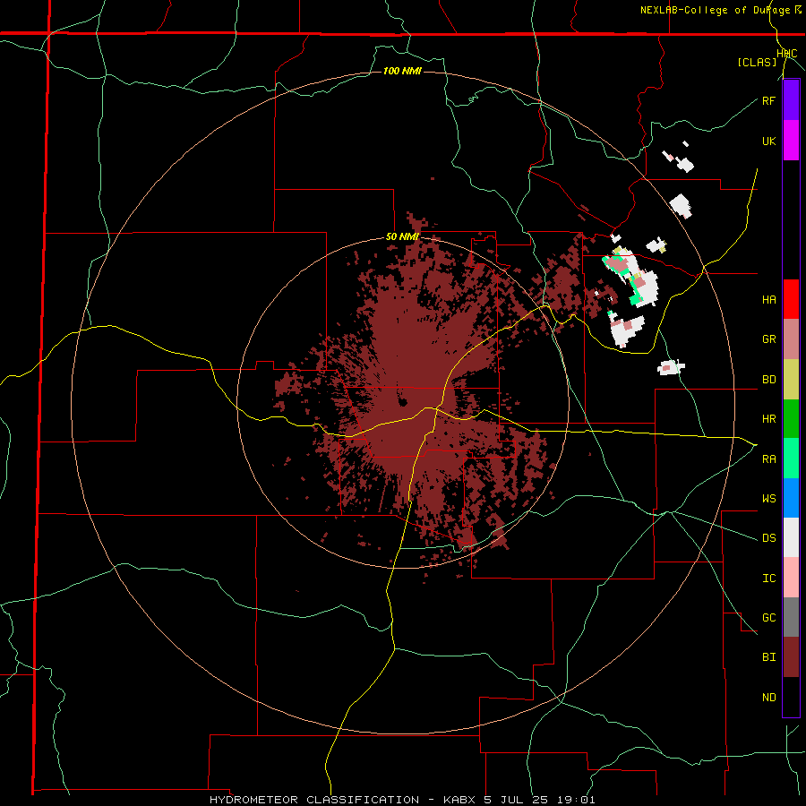The width and height of the screenshot is (806, 806).
Task: Select the gray GC legend swatch
Action: point(791,617)
